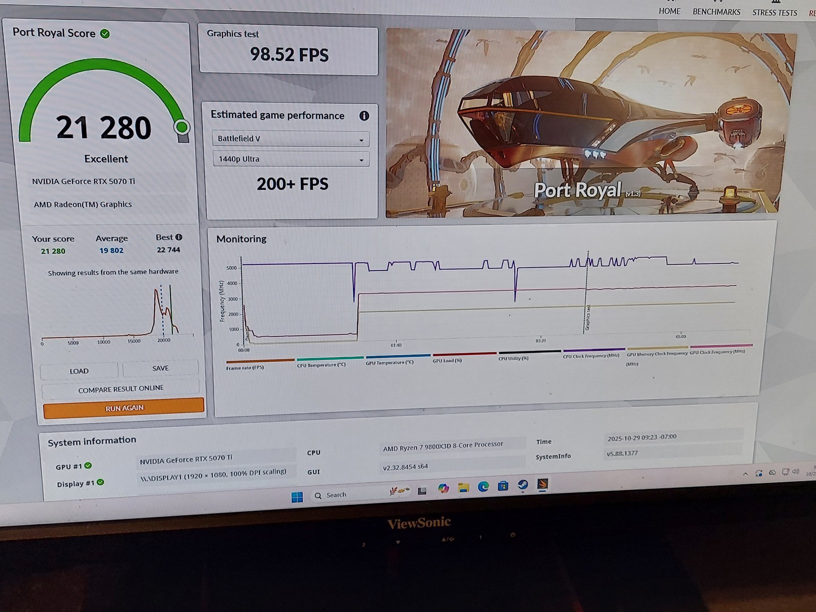Show hidden system tray icons chevron

click(745, 474)
